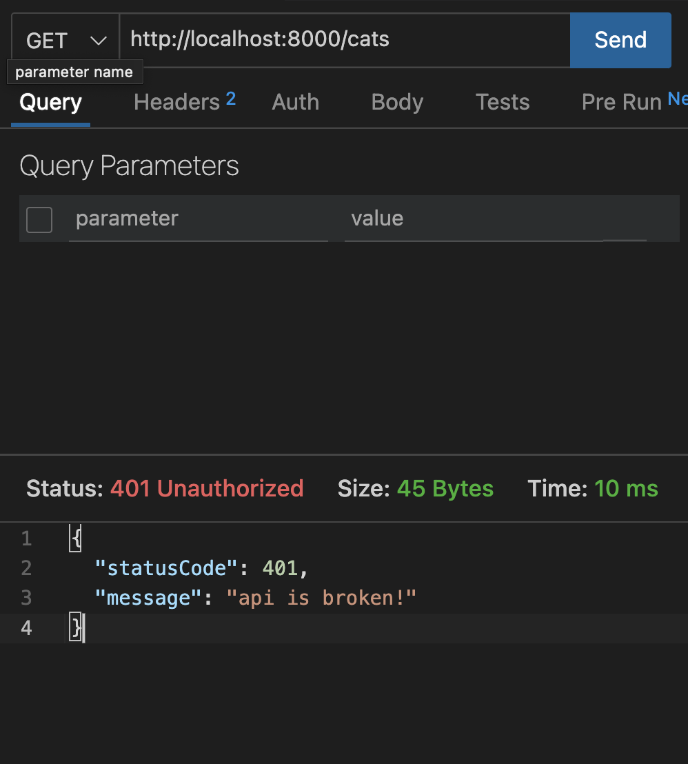
Task: Tick the query parameter row checkbox
Action: [39, 220]
